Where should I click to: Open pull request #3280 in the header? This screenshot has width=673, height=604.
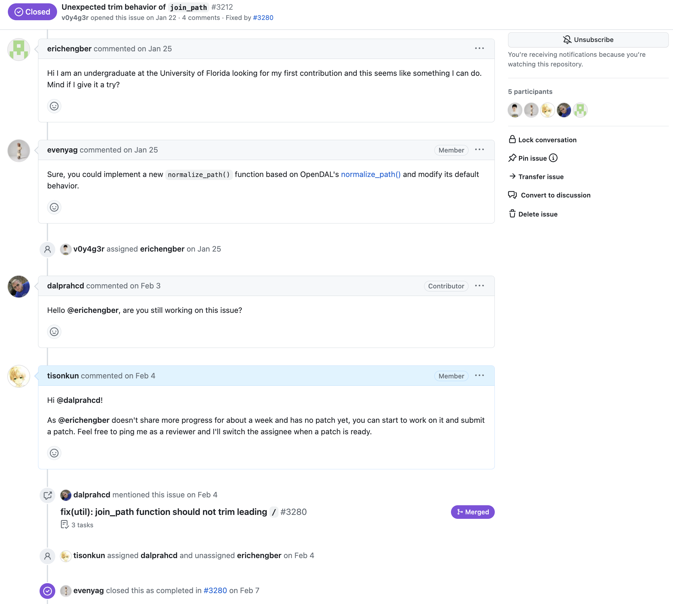pos(263,18)
